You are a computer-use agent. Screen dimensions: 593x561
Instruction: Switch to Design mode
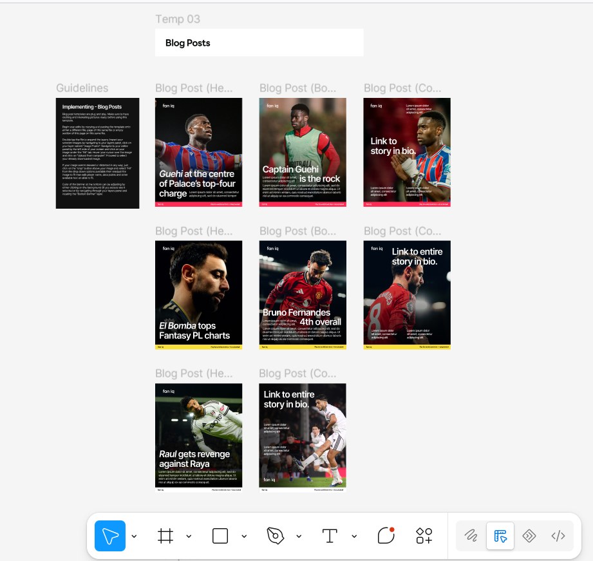coord(500,536)
